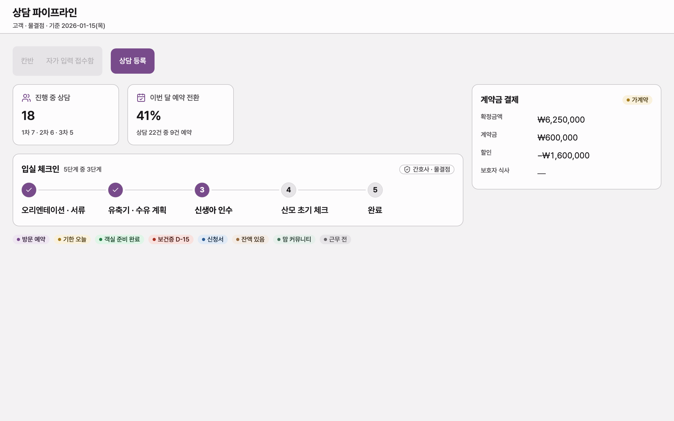Click the calendar-check icon on 이번 달 예약 전환
This screenshot has height=421, width=674.
tap(141, 98)
